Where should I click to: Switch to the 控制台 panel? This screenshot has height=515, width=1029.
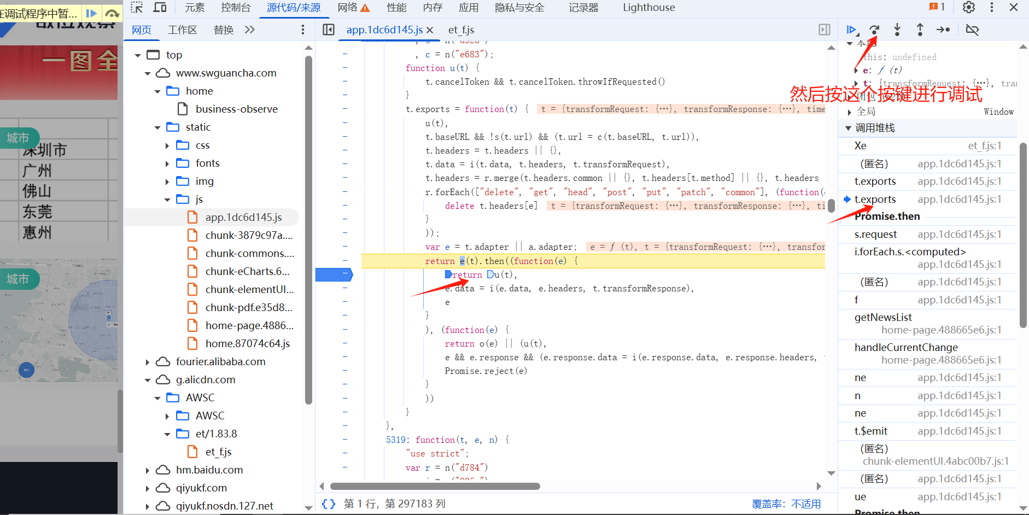coord(236,8)
